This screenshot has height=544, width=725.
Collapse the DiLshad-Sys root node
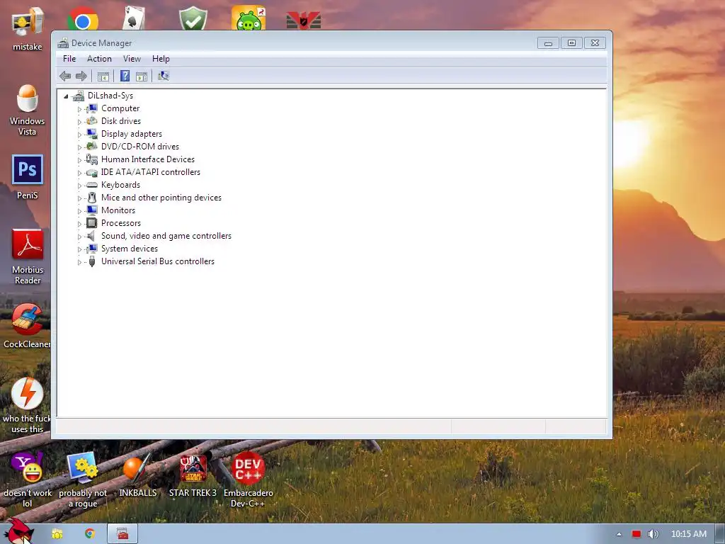point(66,96)
